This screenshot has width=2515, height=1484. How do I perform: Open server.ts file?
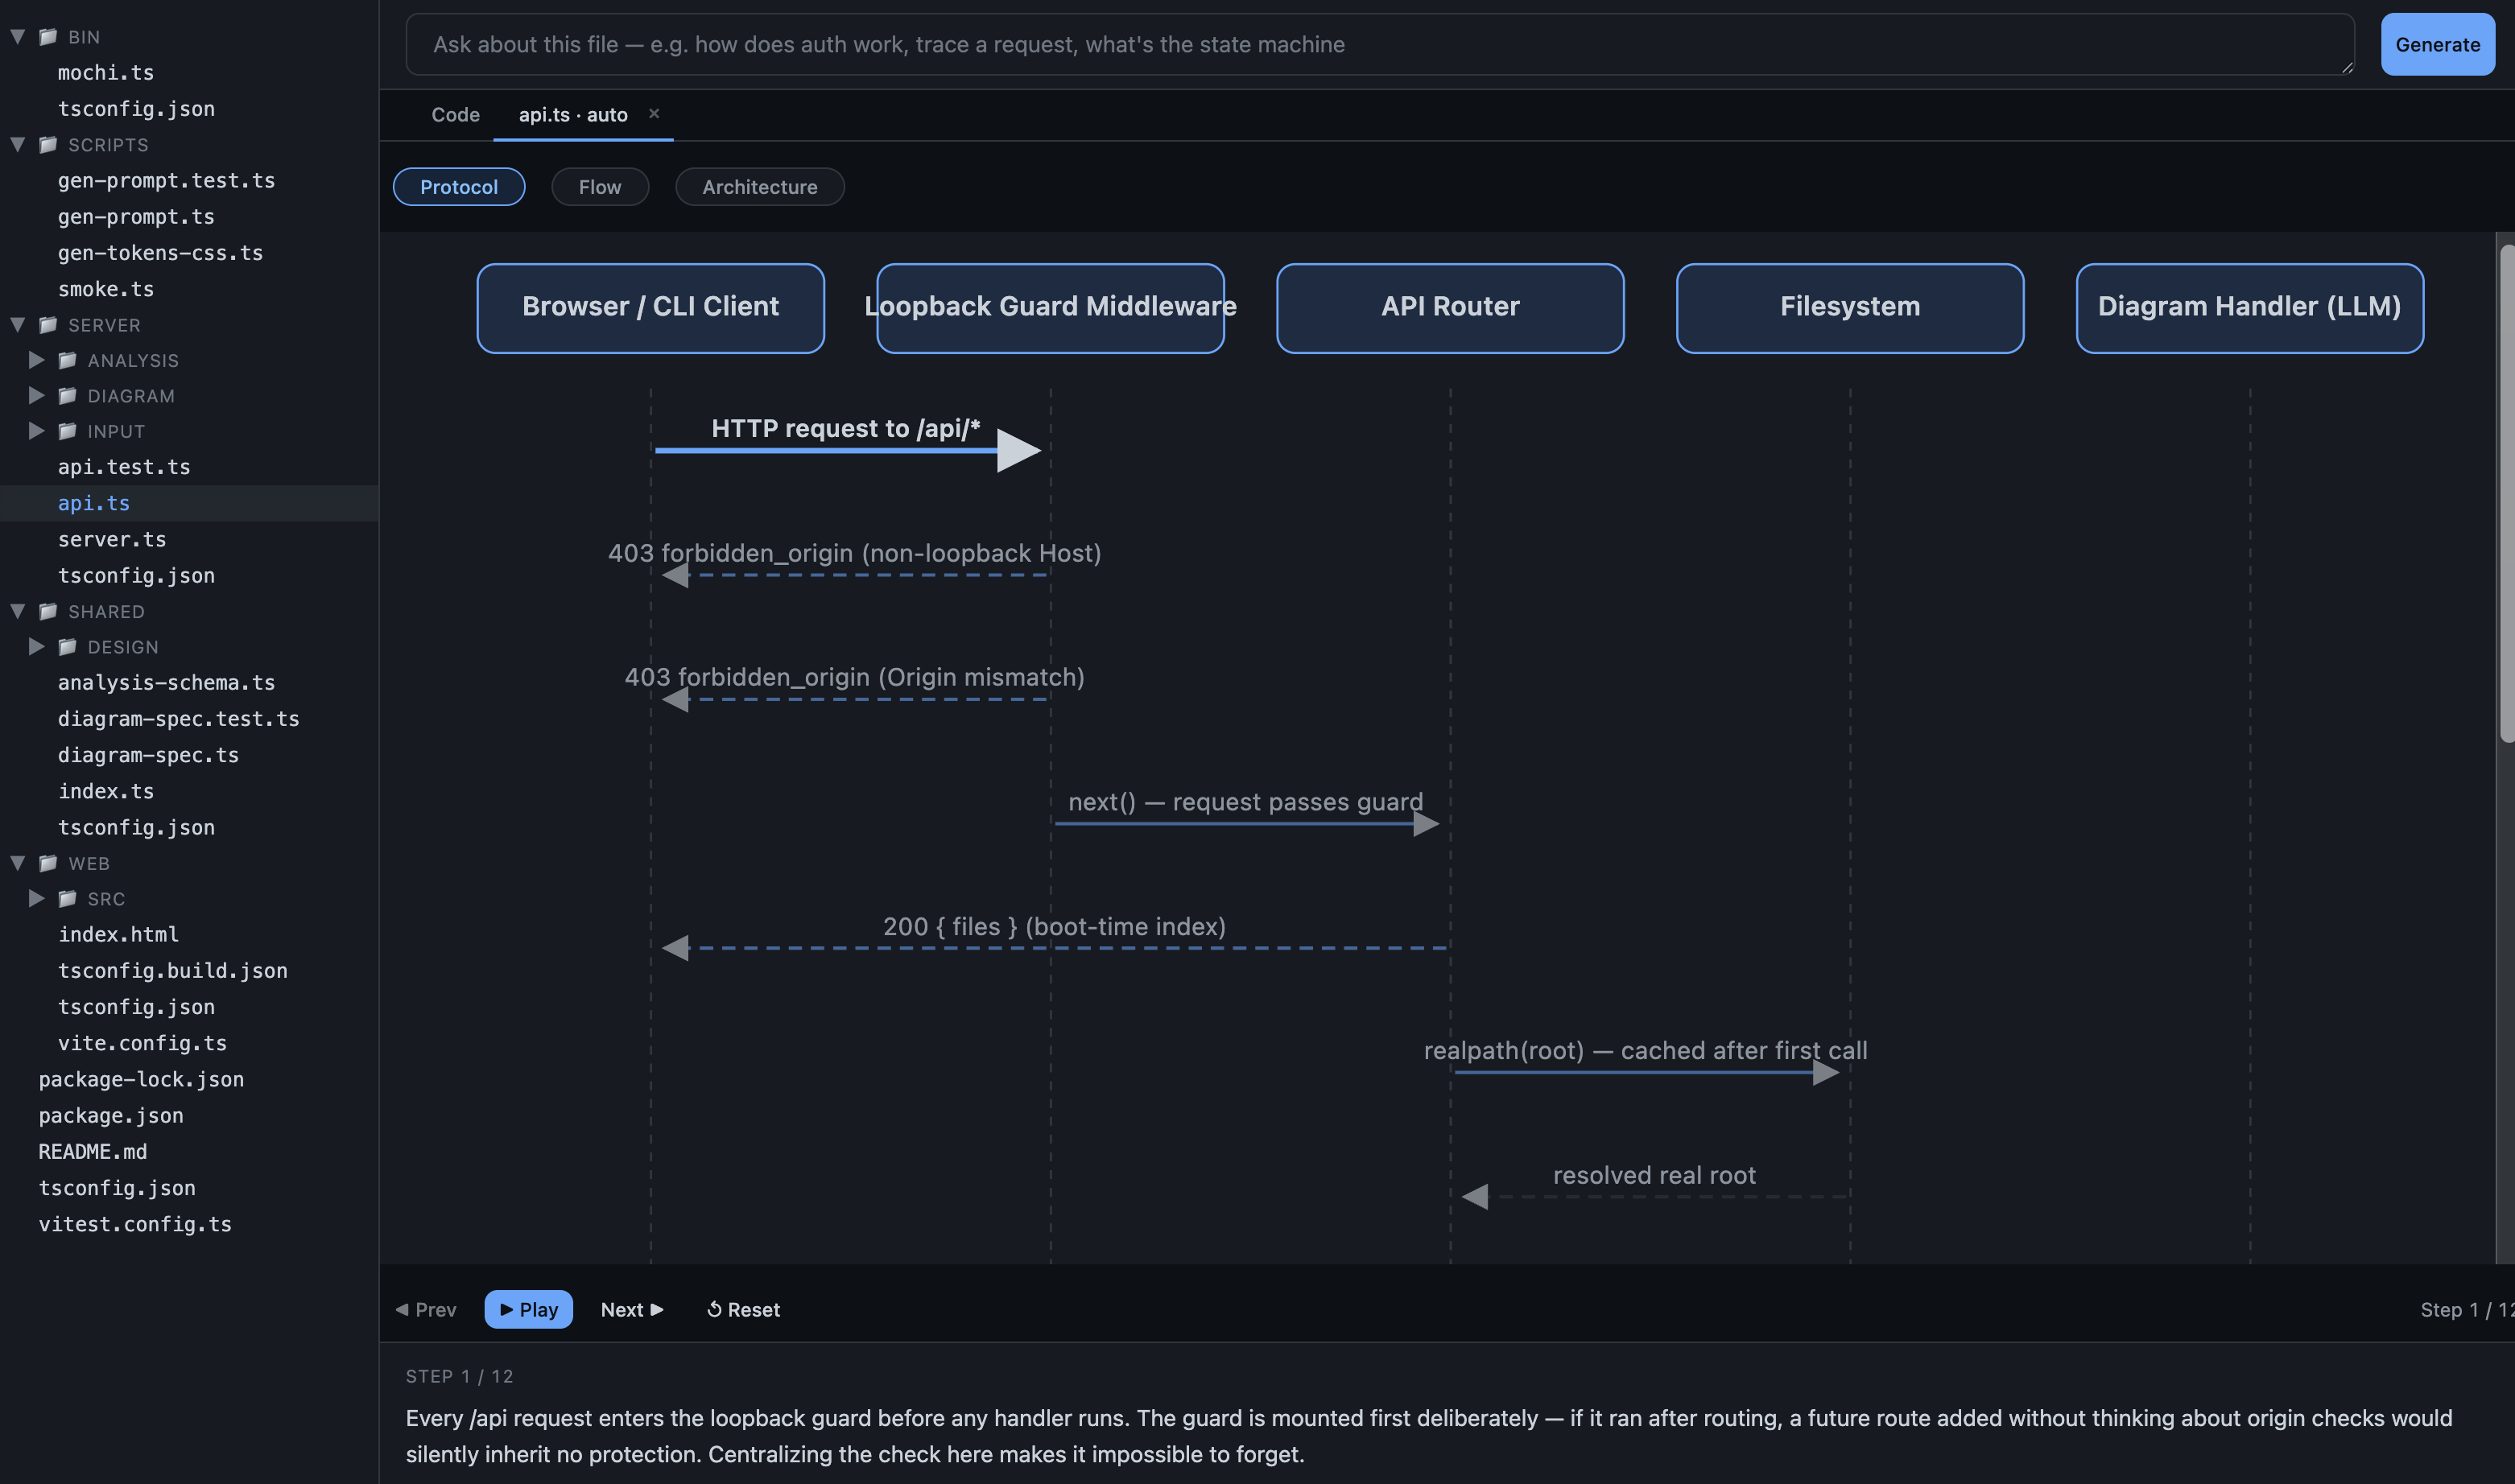112,539
